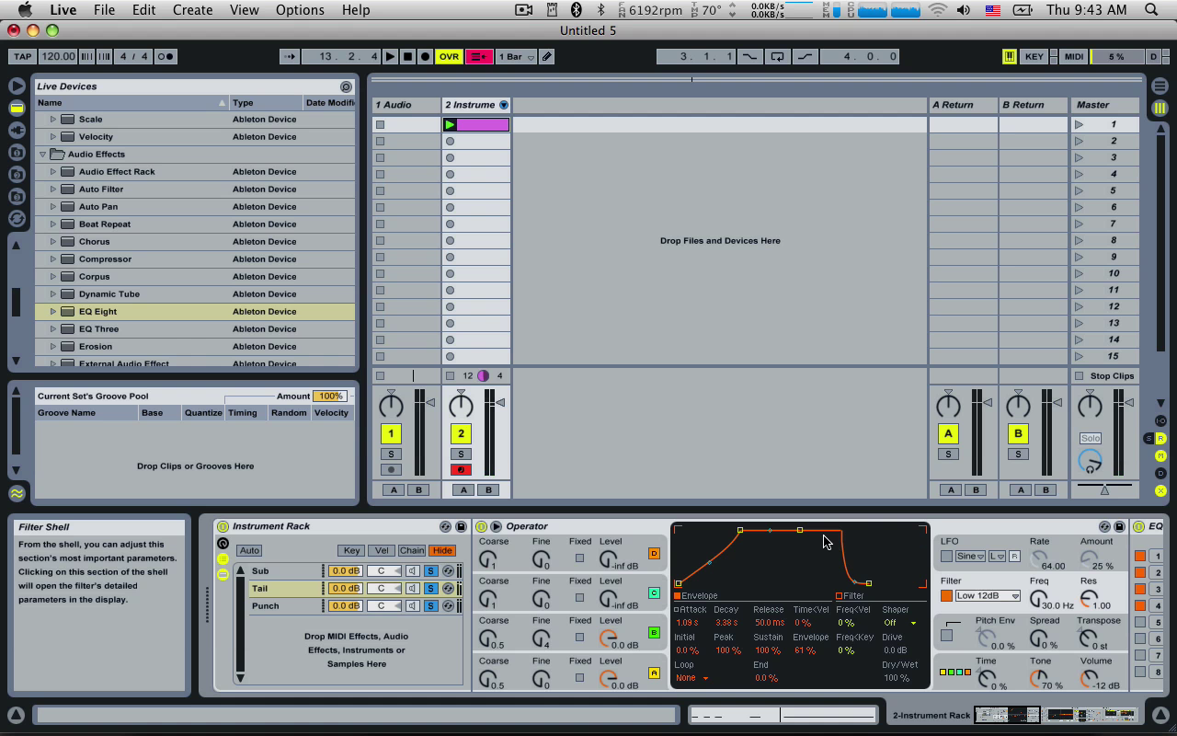Expand the Dynamic Tube folder

pyautogui.click(x=53, y=293)
